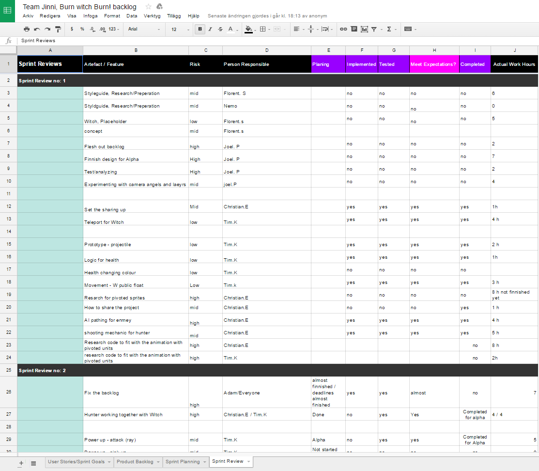This screenshot has width=539, height=471.
Task: Click the insert link icon
Action: [x=343, y=29]
